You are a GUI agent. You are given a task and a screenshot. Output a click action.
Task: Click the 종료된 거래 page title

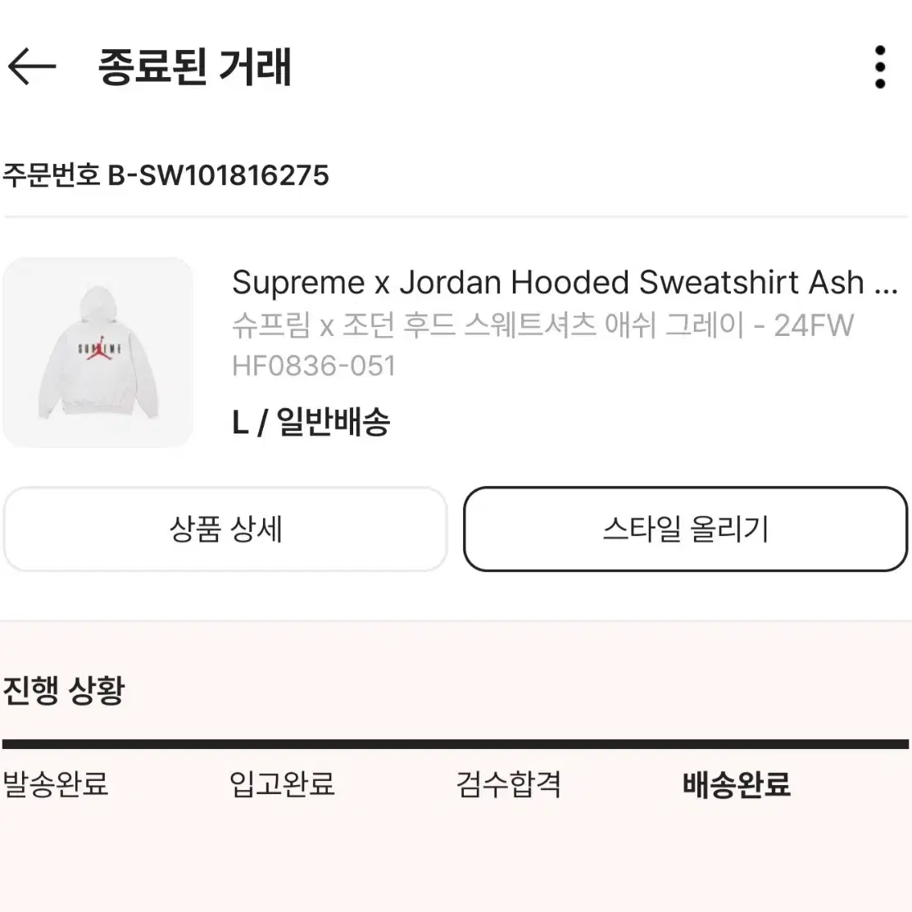pyautogui.click(x=195, y=67)
